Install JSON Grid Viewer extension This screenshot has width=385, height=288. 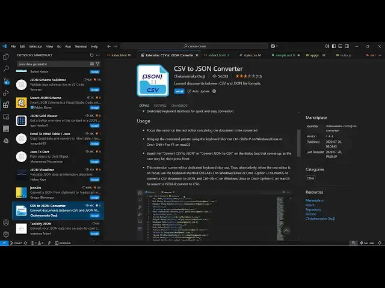tap(95, 126)
